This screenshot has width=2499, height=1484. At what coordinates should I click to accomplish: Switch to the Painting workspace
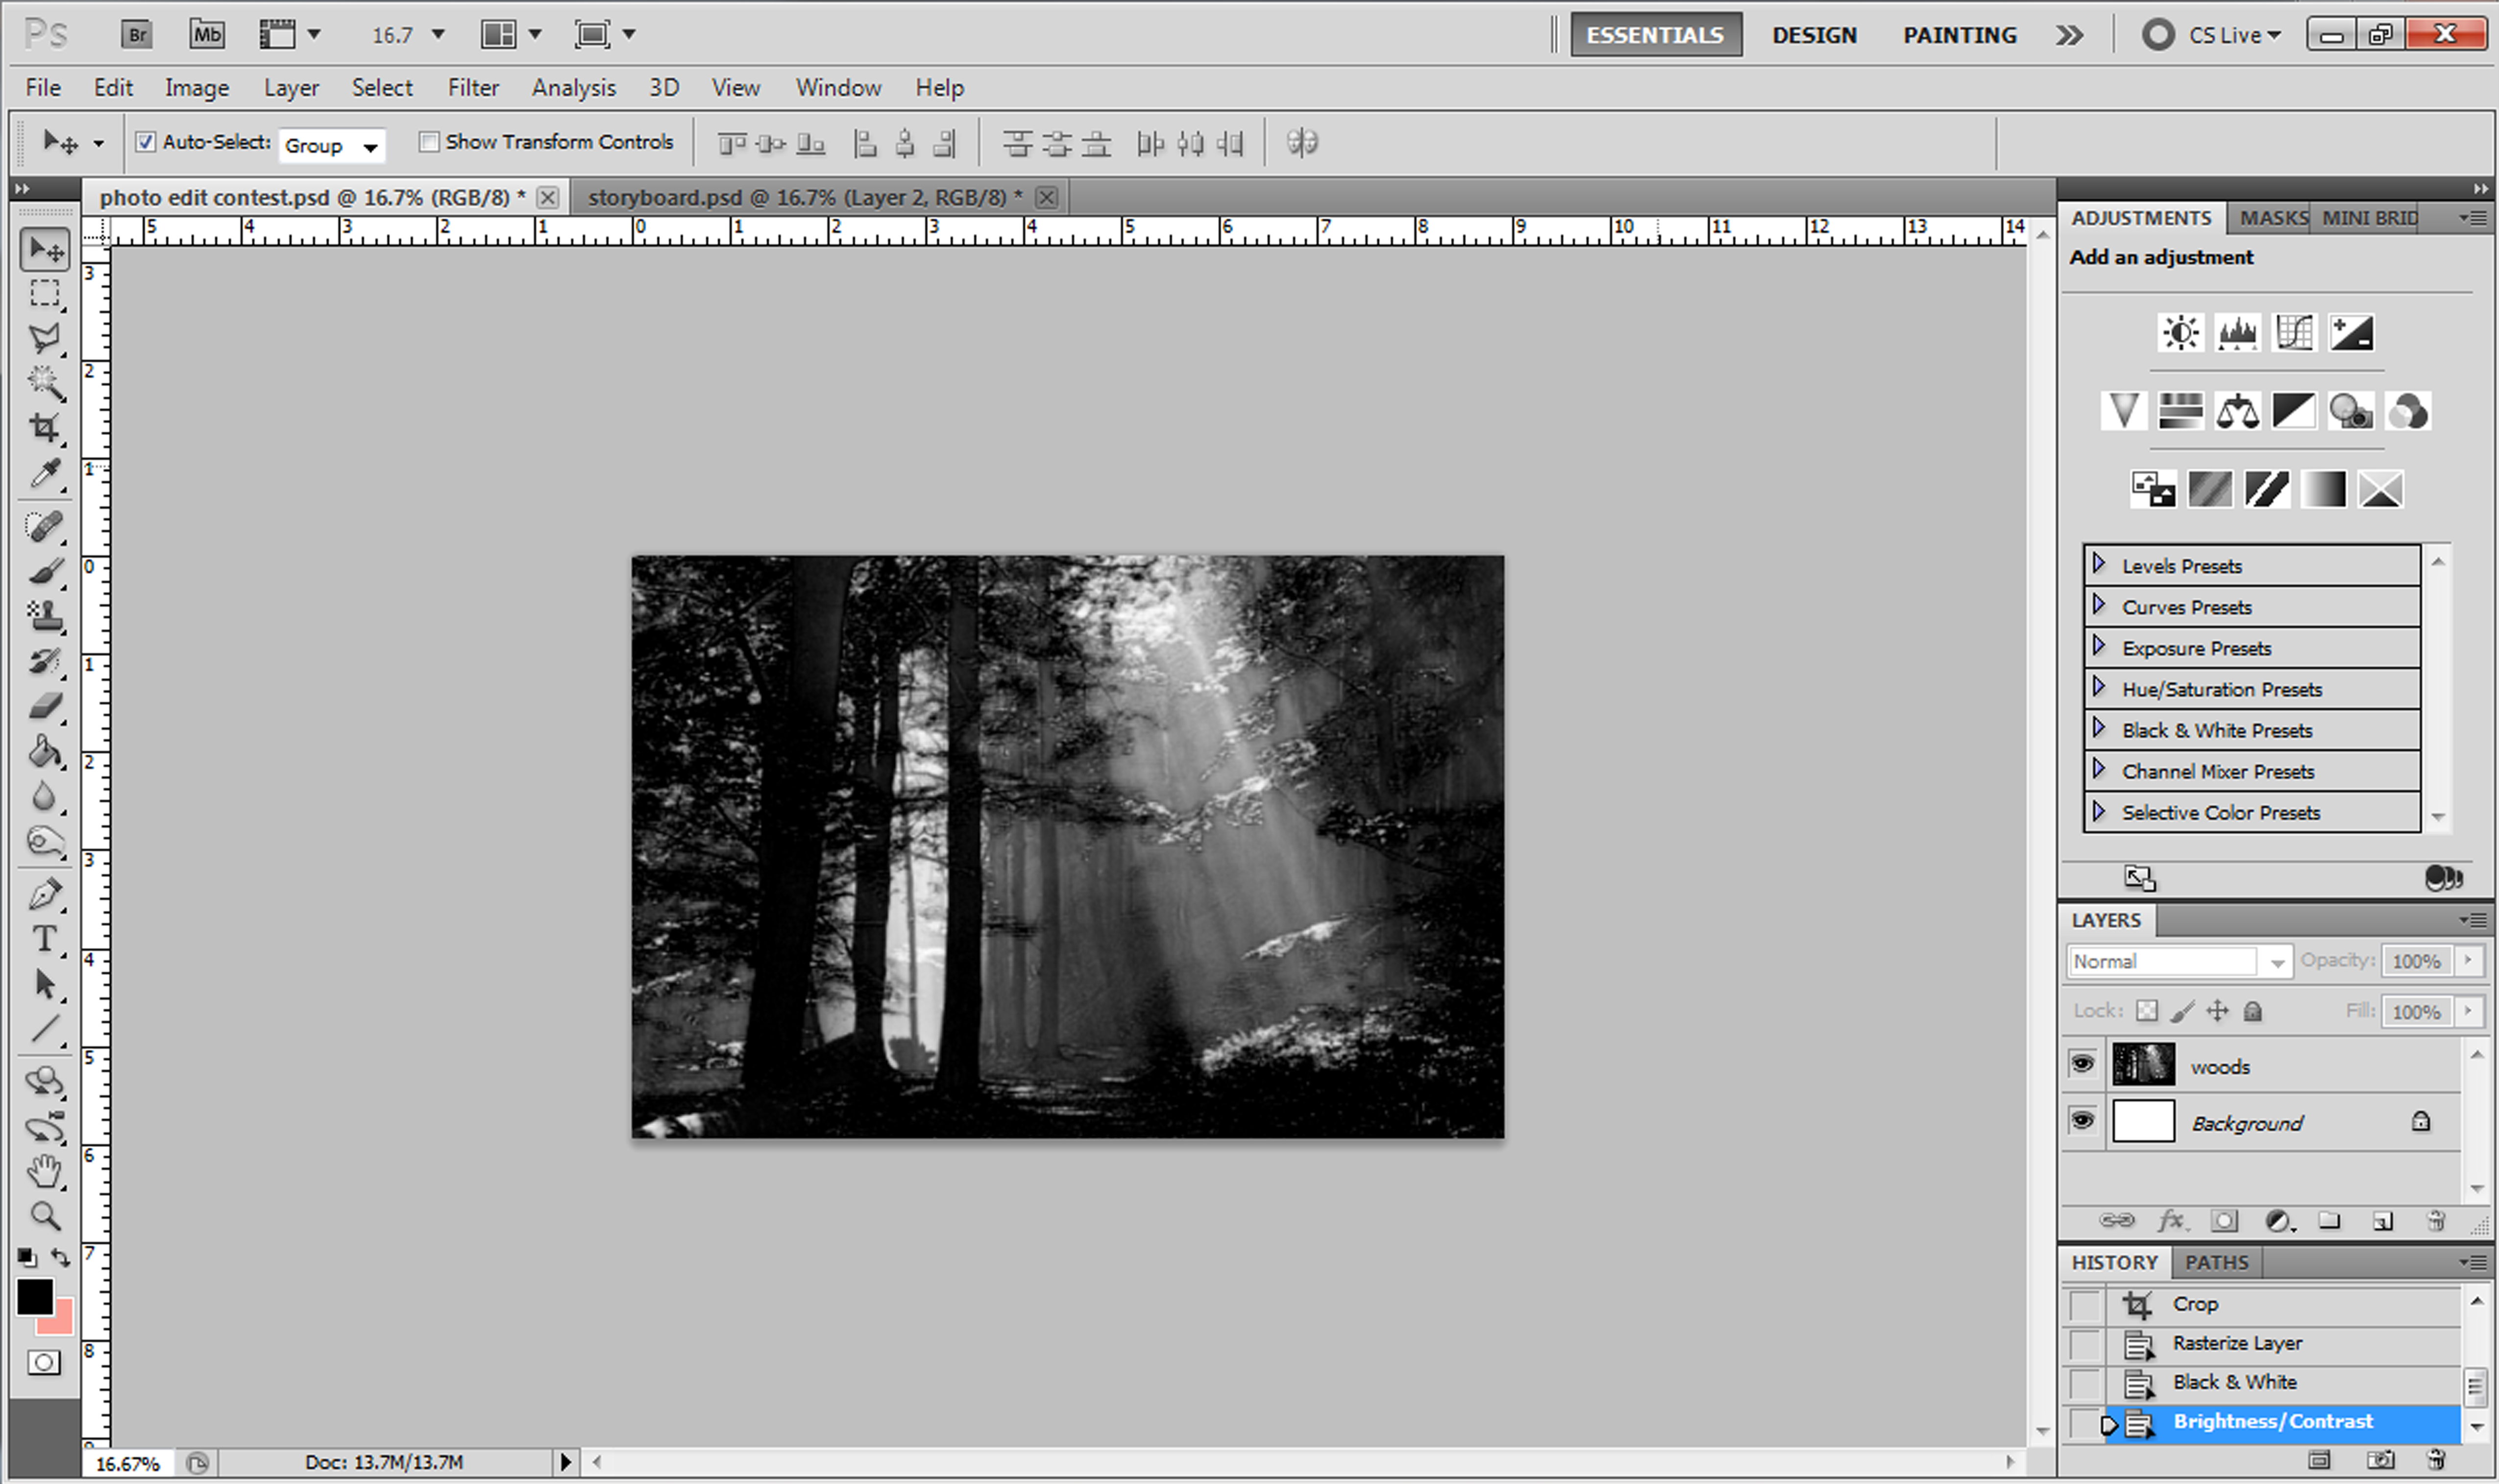coord(1959,35)
